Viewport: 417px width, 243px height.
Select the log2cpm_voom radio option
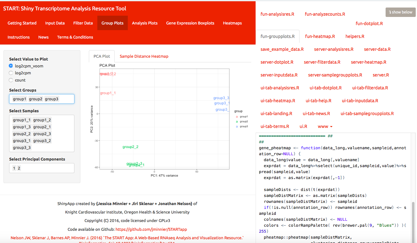(x=11, y=66)
